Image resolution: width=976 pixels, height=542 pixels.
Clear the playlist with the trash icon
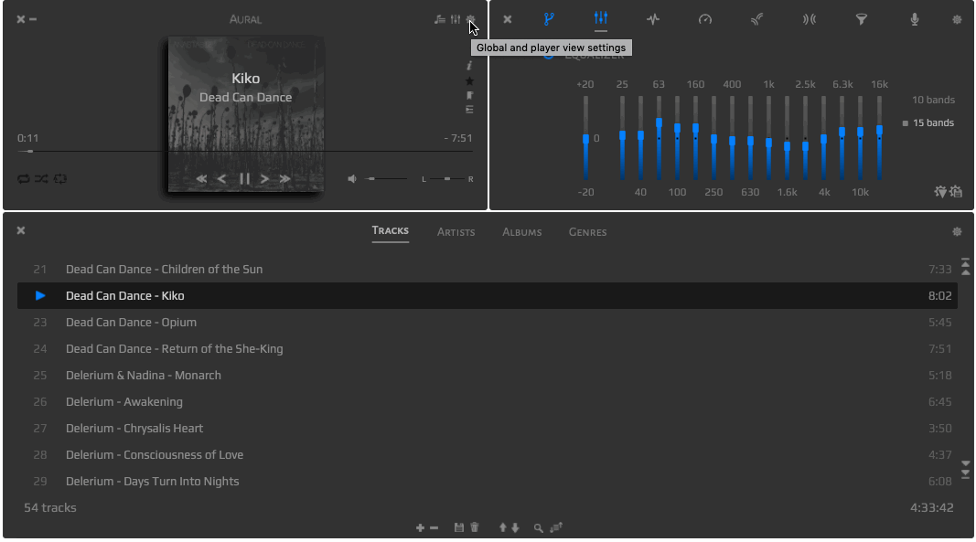(475, 527)
